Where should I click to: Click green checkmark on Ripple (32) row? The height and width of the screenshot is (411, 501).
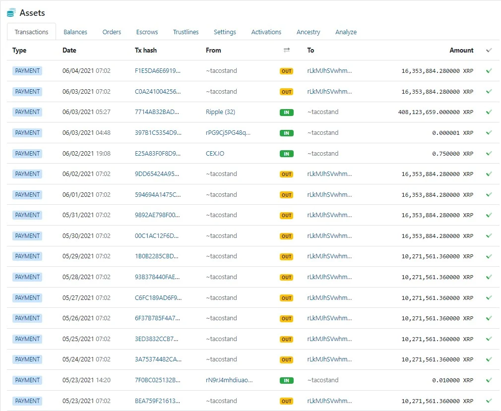point(489,112)
